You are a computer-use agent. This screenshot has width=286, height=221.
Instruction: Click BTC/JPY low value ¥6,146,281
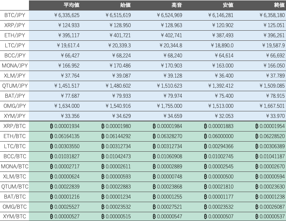tap(221, 15)
